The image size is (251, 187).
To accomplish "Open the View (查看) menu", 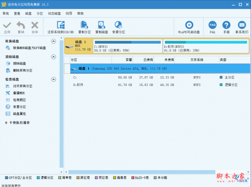I will 17,13.
